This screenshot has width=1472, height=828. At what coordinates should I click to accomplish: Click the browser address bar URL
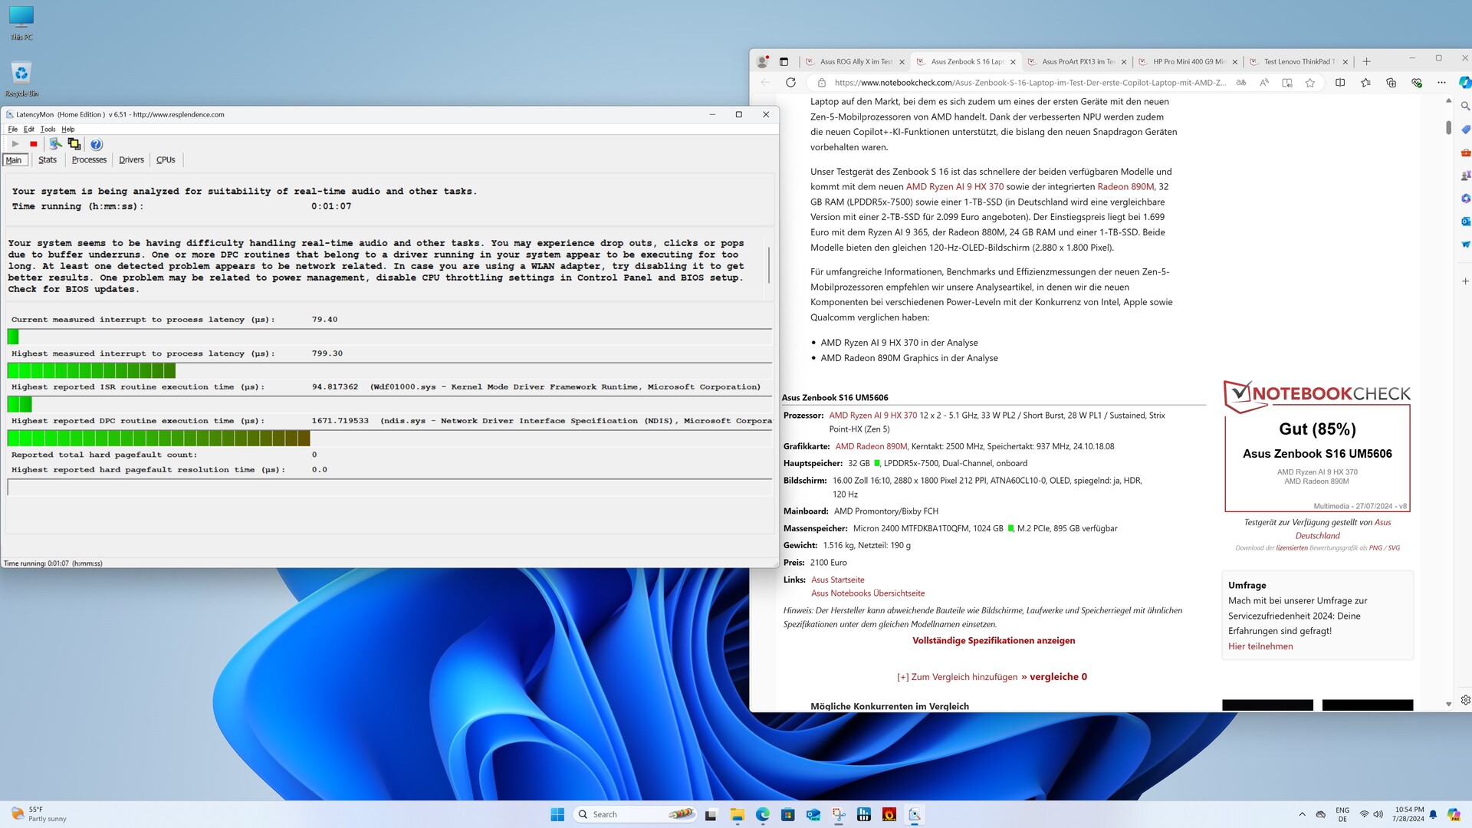point(1029,83)
